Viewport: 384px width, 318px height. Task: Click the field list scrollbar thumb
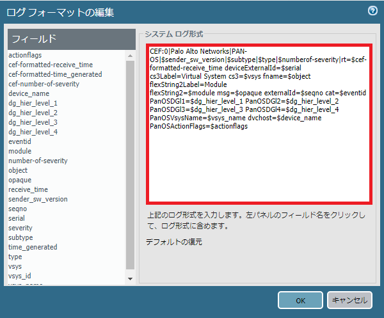click(x=131, y=165)
